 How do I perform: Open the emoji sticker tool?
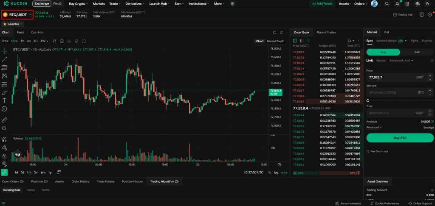pos(4,109)
